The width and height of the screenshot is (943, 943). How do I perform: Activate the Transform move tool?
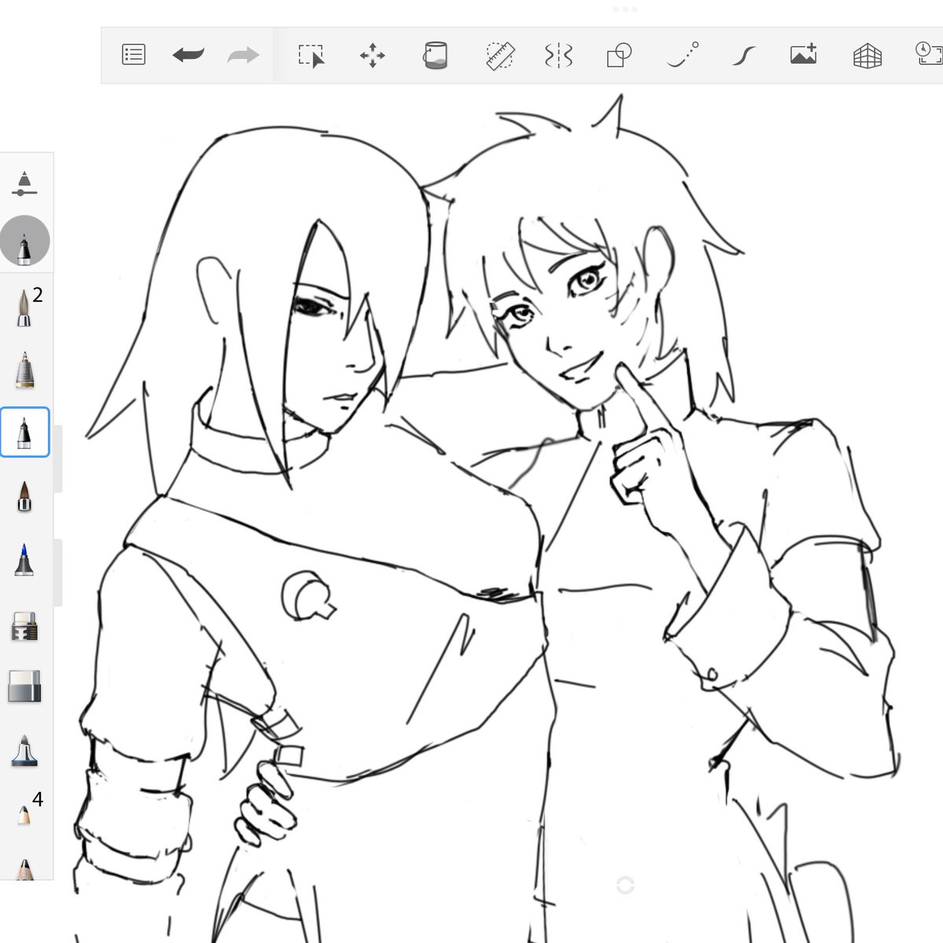[x=372, y=56]
